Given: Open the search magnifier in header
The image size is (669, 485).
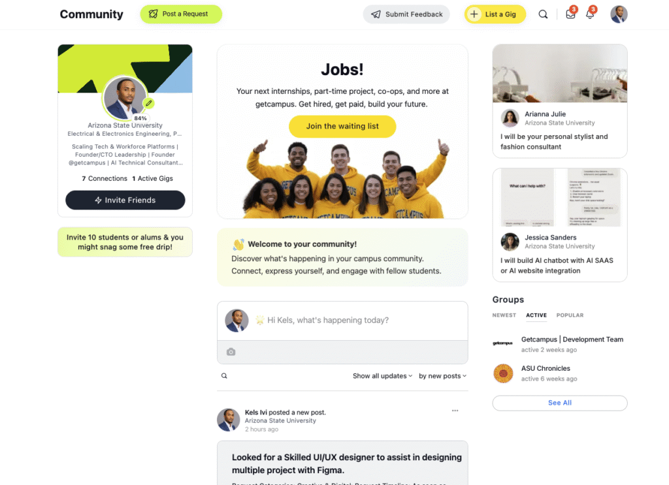Looking at the screenshot, I should click(543, 14).
